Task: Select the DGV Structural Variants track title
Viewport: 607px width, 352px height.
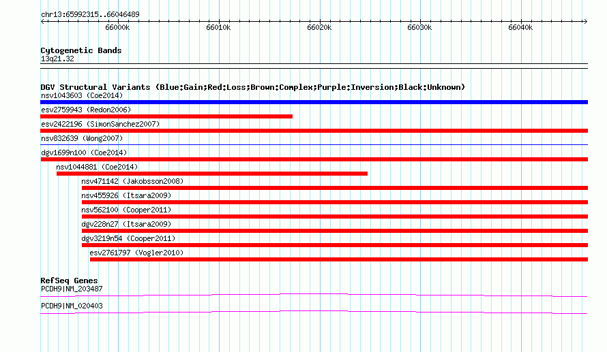Action: point(253,87)
